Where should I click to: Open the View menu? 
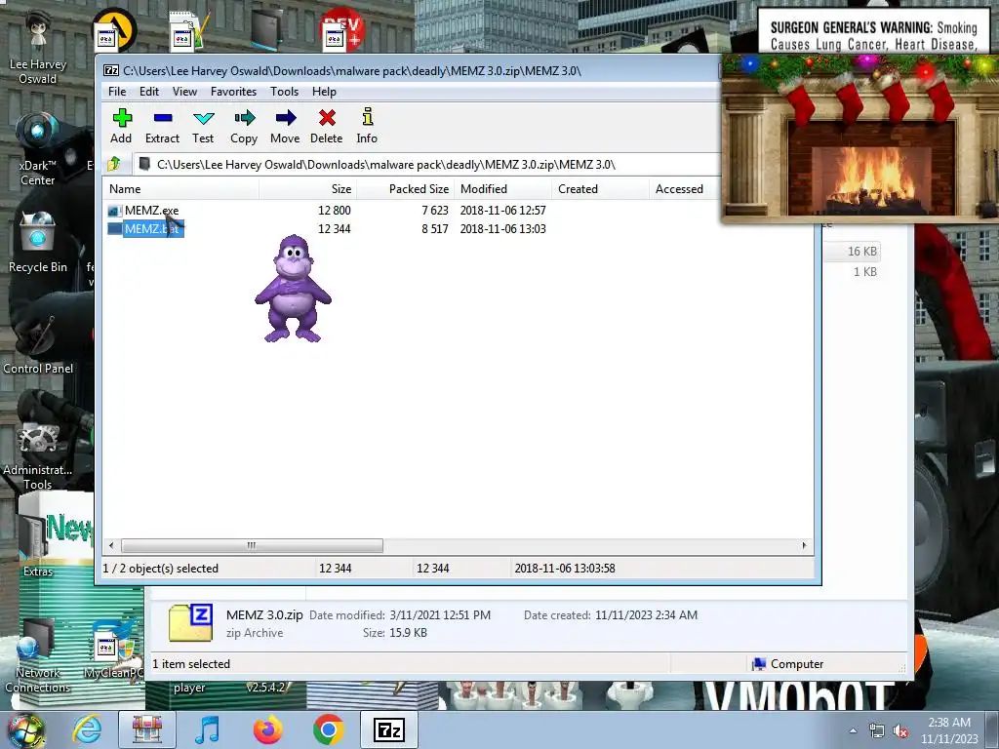[x=184, y=92]
